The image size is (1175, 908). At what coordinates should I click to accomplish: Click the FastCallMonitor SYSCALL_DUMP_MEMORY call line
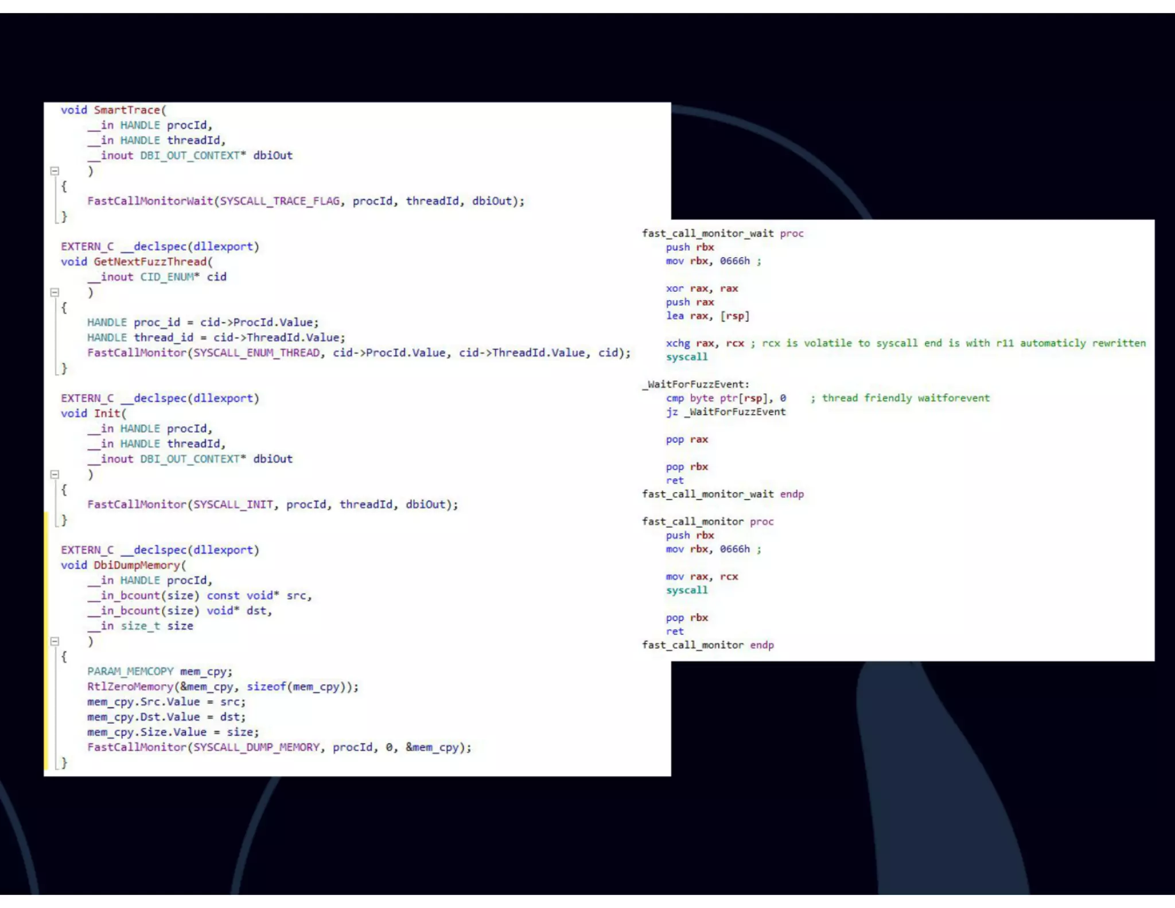click(x=279, y=747)
